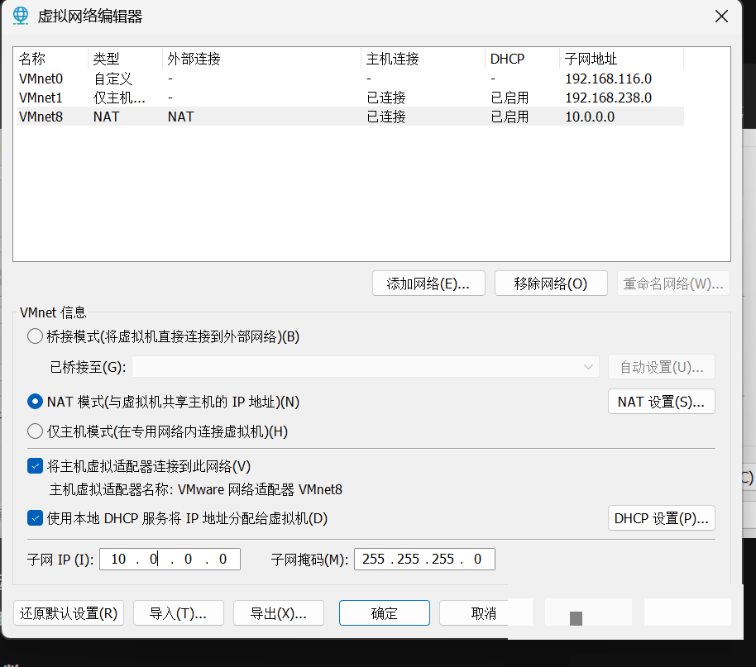Click the 移除网络(O) button
Screen dimensions: 756x667
pos(551,283)
